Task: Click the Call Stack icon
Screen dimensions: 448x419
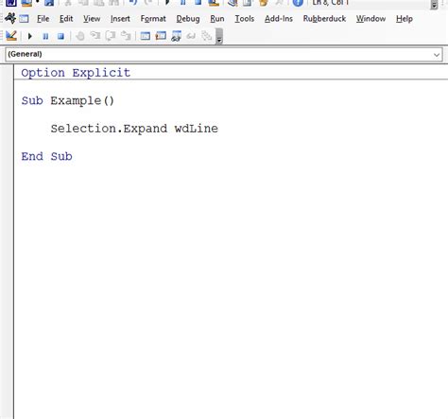Action: [x=207, y=36]
